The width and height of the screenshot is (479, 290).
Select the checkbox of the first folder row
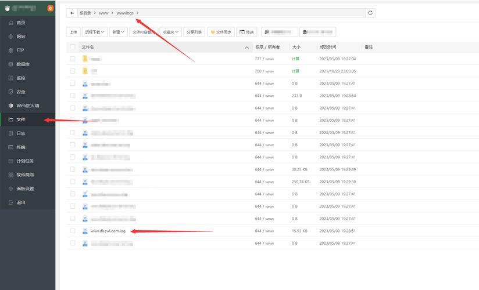pyautogui.click(x=73, y=59)
